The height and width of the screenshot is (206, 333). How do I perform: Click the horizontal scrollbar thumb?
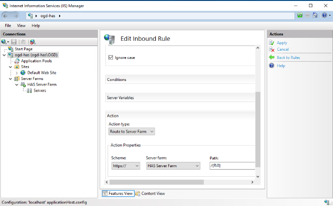157,182
